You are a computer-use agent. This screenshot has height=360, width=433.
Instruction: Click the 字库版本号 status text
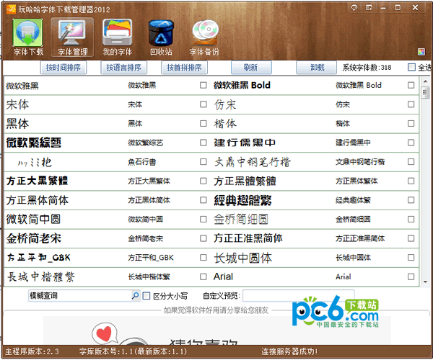tap(133, 351)
